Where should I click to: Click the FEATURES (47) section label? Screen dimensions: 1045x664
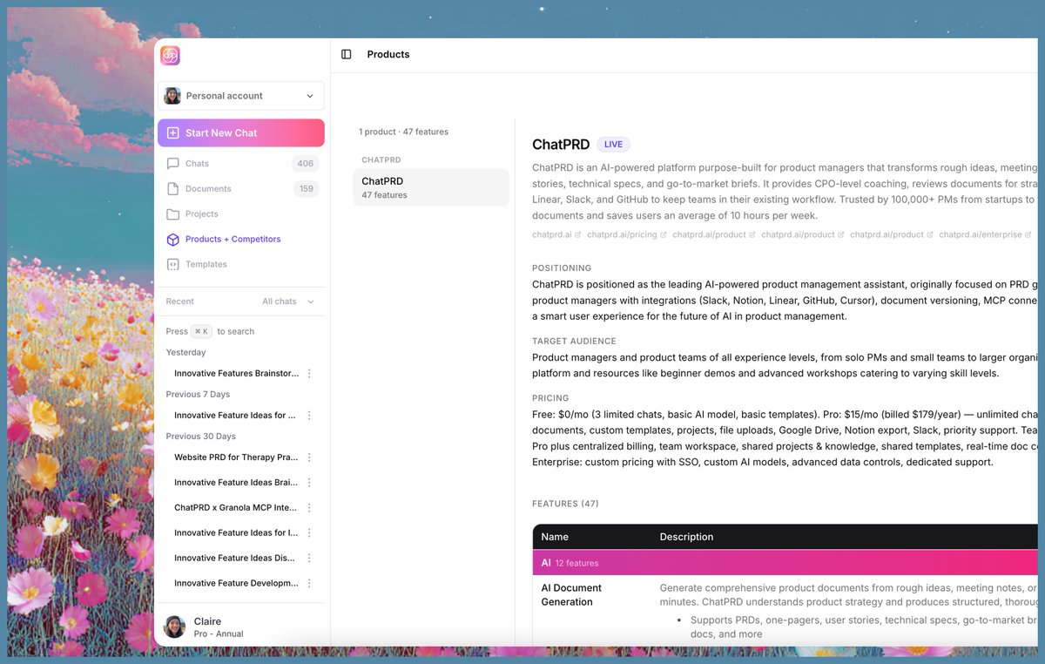pyautogui.click(x=565, y=505)
